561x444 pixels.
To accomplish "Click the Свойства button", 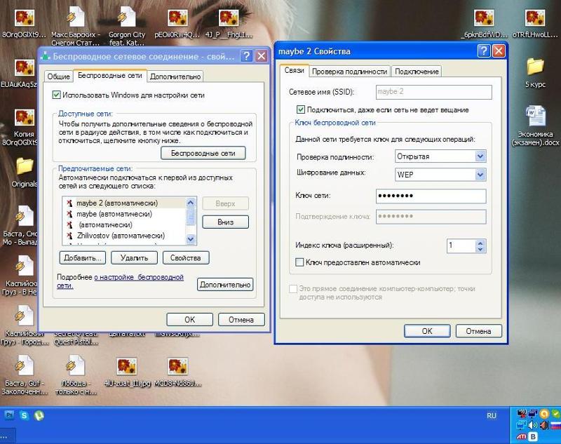I will [x=186, y=257].
